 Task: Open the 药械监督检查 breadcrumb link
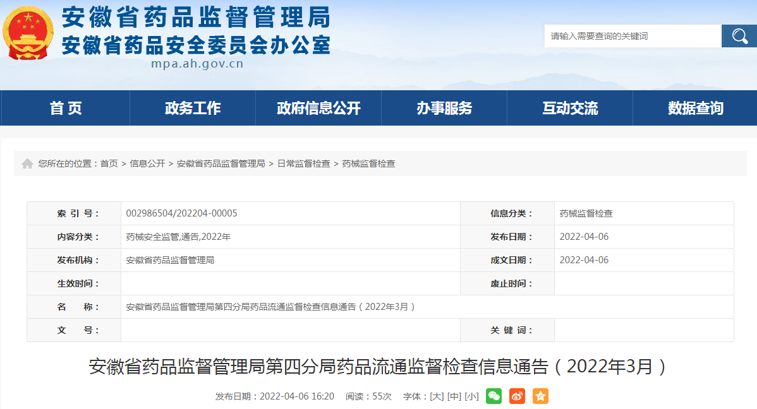coord(368,163)
